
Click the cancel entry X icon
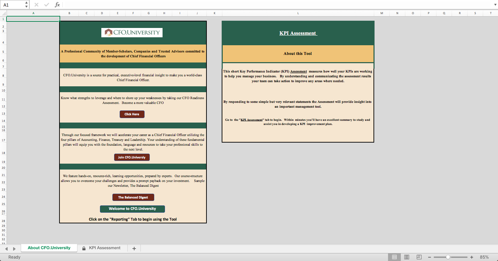coord(36,5)
